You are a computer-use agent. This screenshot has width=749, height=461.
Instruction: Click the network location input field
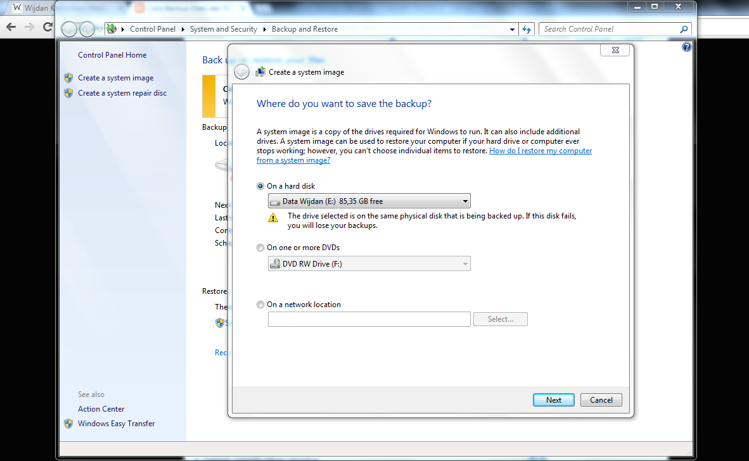[x=369, y=319]
